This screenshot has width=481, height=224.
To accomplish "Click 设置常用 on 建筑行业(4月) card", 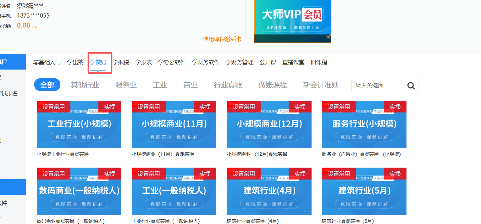I will click(244, 174).
